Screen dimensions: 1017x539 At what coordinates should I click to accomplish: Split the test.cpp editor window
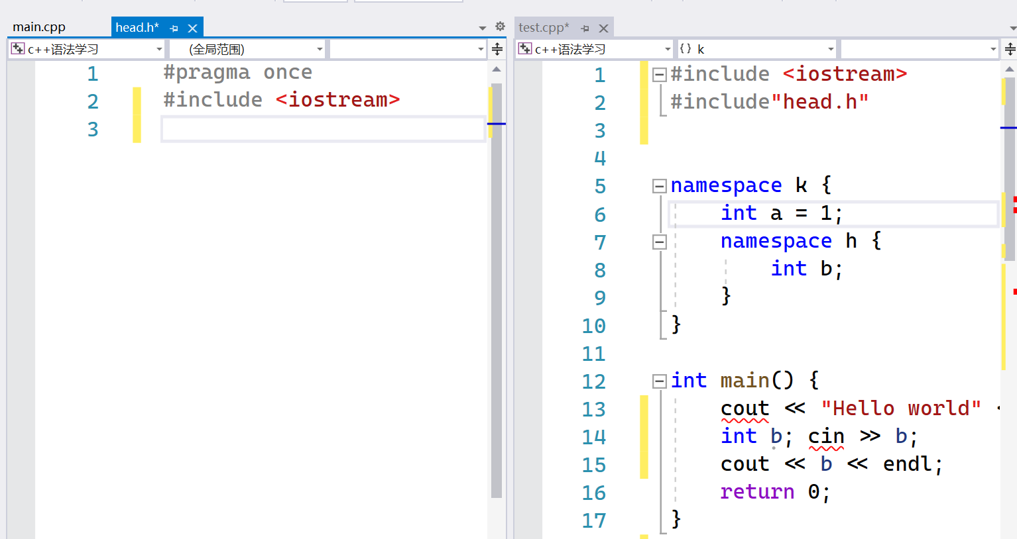point(1010,49)
